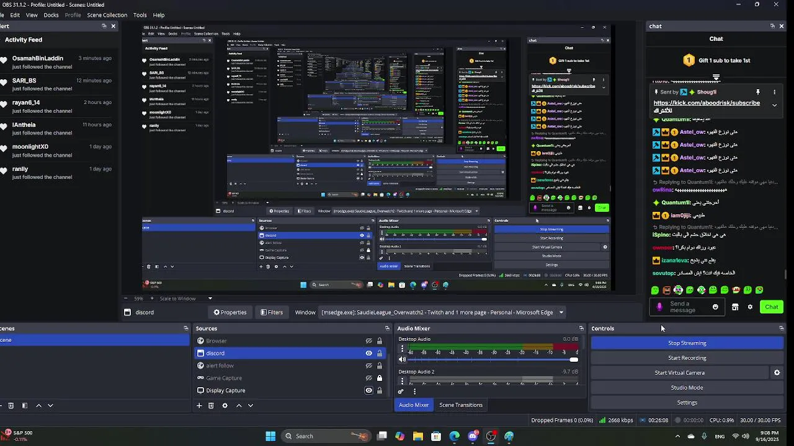794x446 pixels.
Task: Open source properties gear in Sources toolbar
Action: [225, 406]
